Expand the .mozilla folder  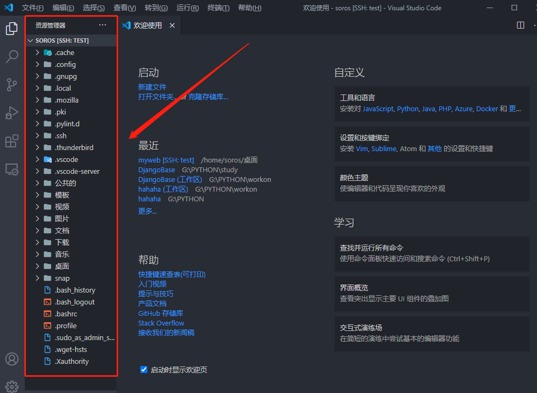coord(37,100)
